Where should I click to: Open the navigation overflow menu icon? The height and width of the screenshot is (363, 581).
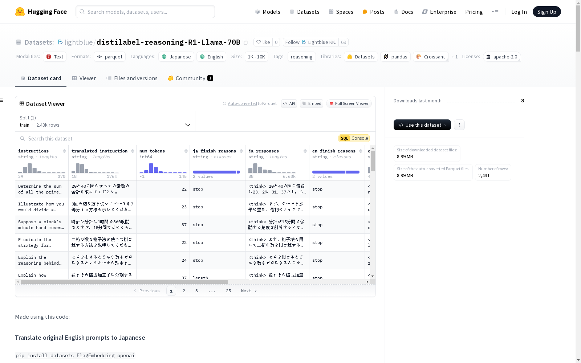point(495,12)
